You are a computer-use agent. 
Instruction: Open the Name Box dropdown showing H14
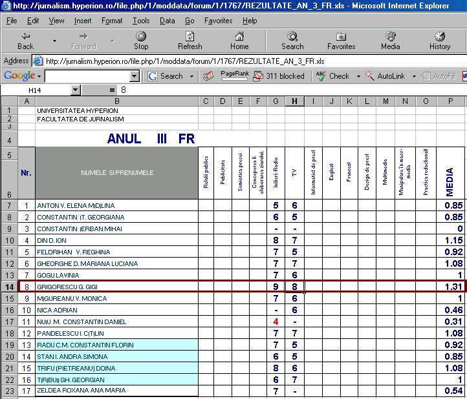coord(76,90)
